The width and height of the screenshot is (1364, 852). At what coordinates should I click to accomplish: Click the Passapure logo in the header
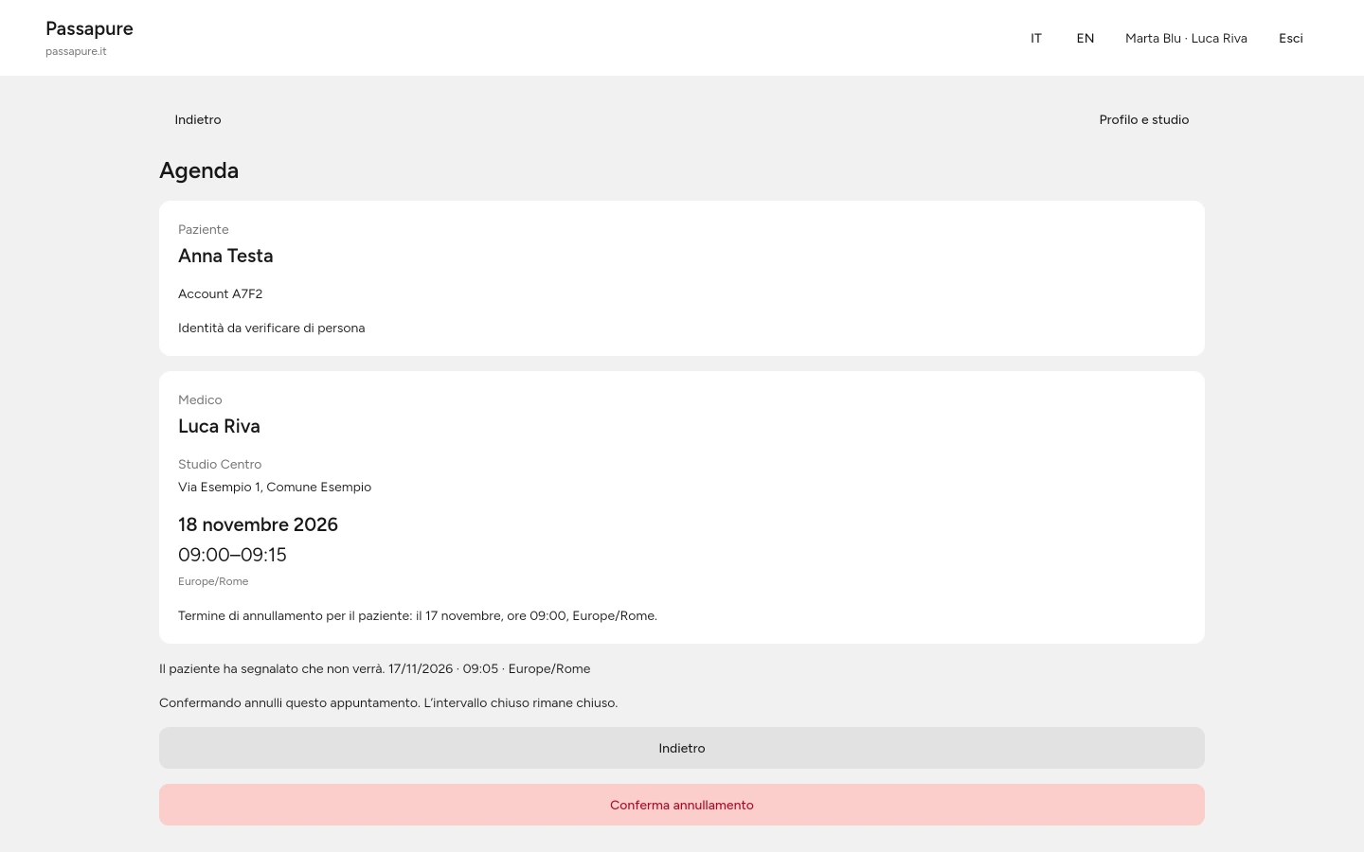click(89, 28)
